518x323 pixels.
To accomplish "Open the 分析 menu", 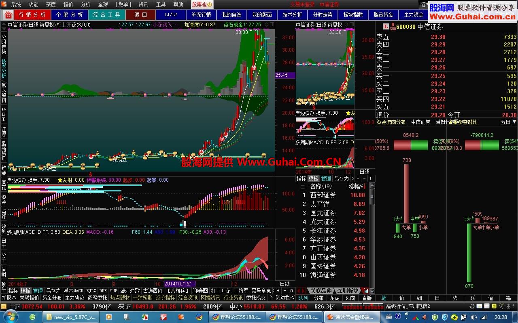I will pos(86,4).
